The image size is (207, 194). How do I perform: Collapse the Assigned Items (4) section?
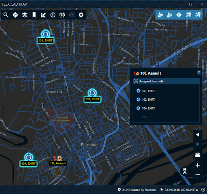pos(136,81)
